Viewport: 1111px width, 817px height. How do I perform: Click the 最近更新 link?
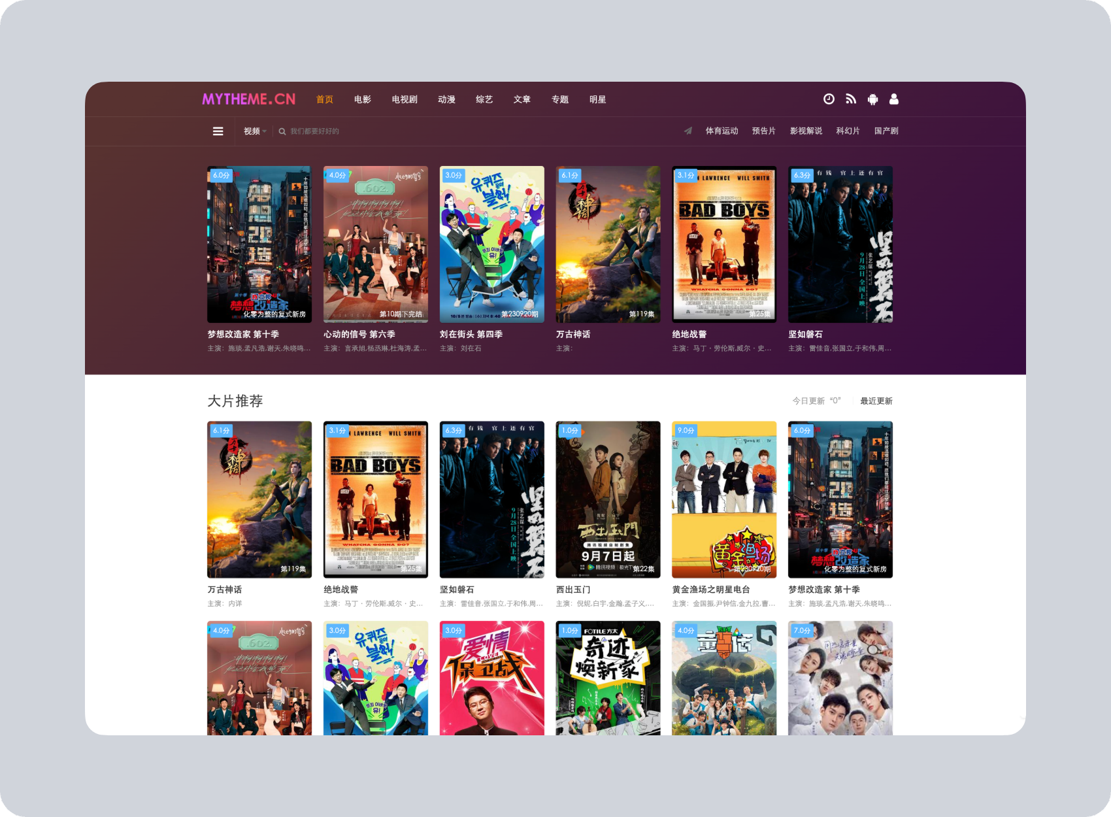tap(876, 401)
